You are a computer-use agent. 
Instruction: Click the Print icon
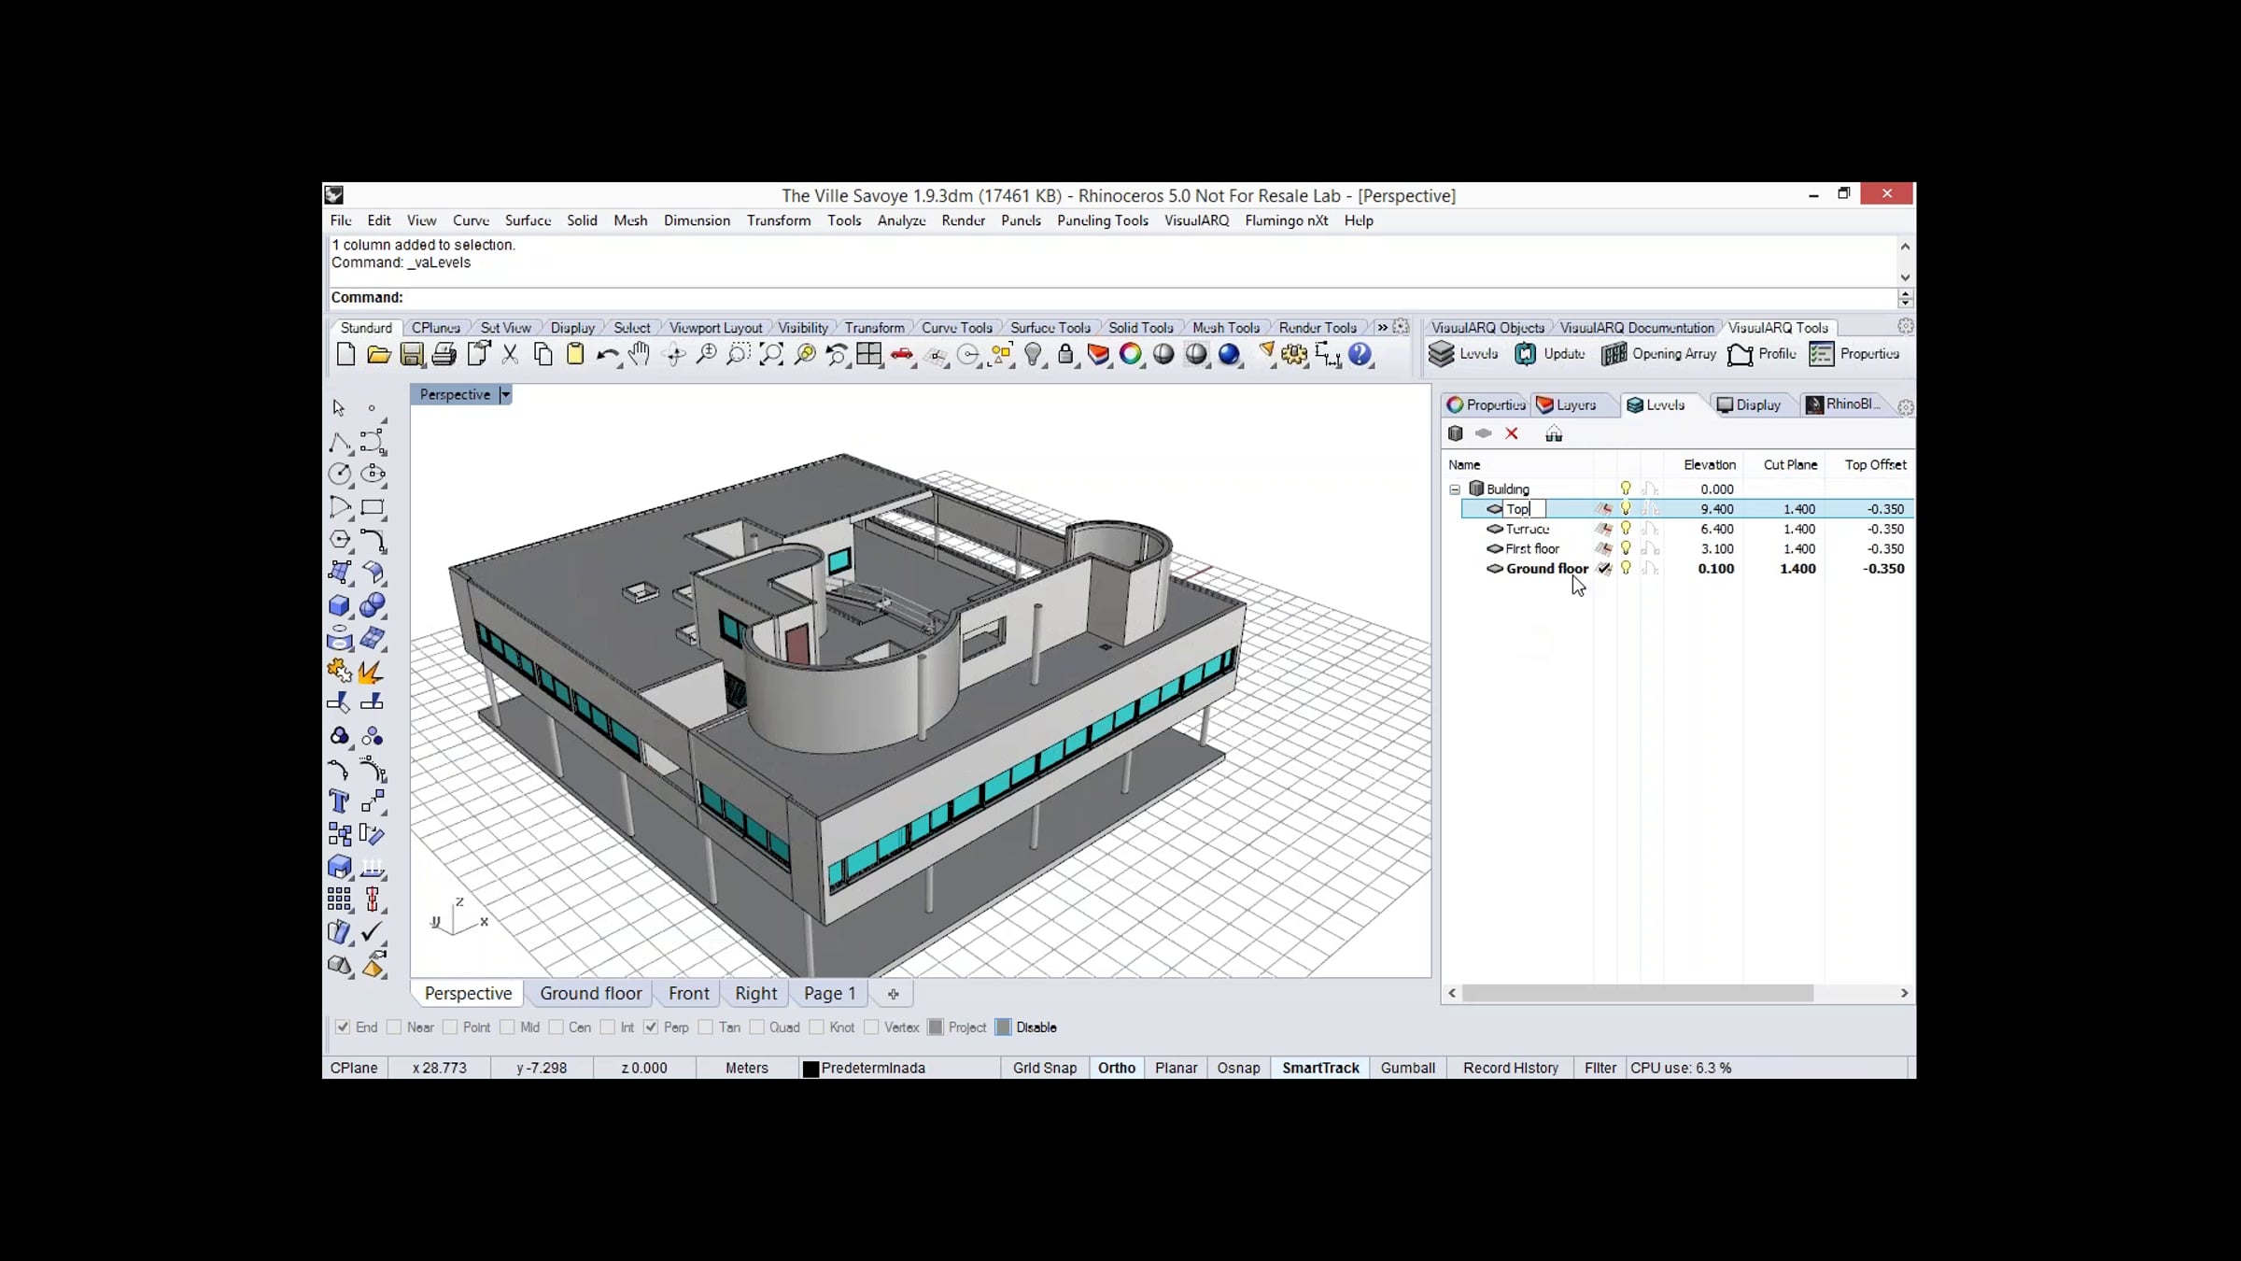[x=444, y=354]
